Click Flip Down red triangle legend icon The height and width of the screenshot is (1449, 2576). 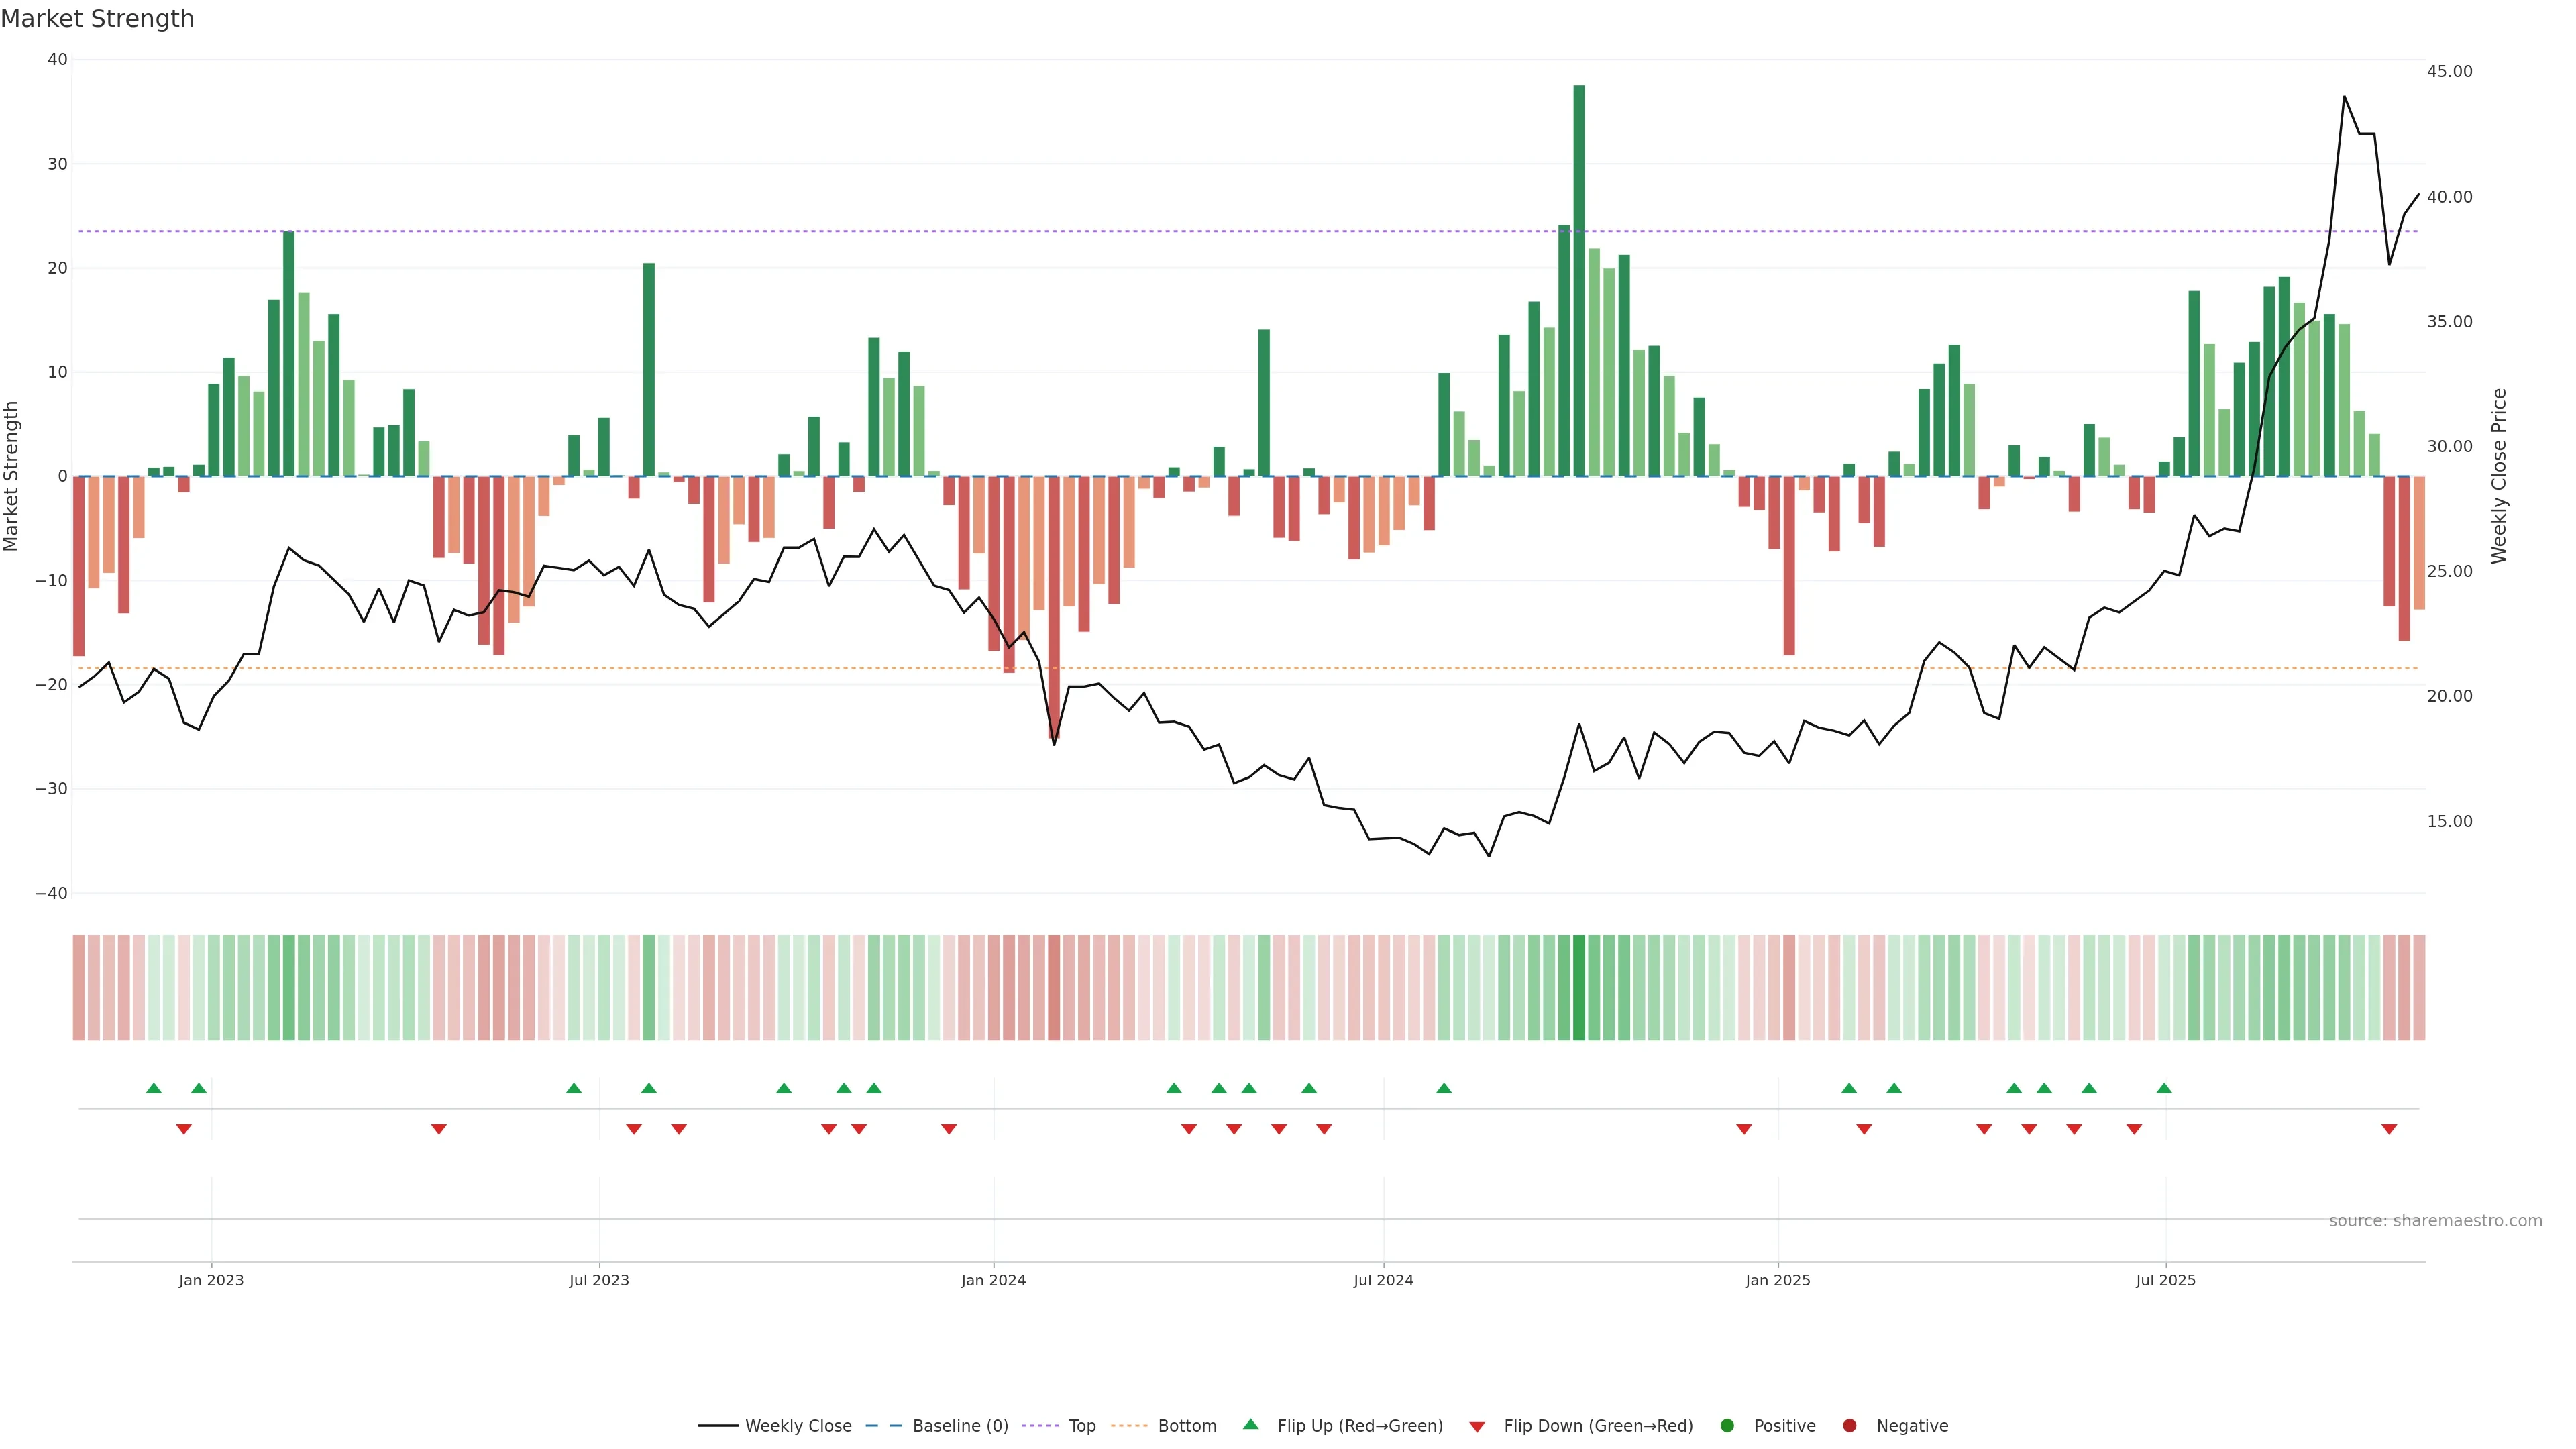pos(1477,1426)
